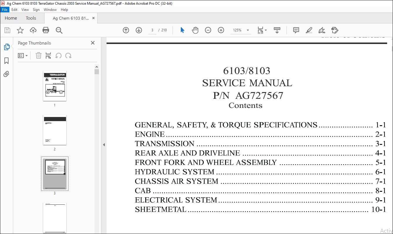Viewport: 393px width, 234px height.
Task: Click GENERAL, SAFETY, & TORQUE SPECIFICATIONS entry
Action: [x=260, y=125]
